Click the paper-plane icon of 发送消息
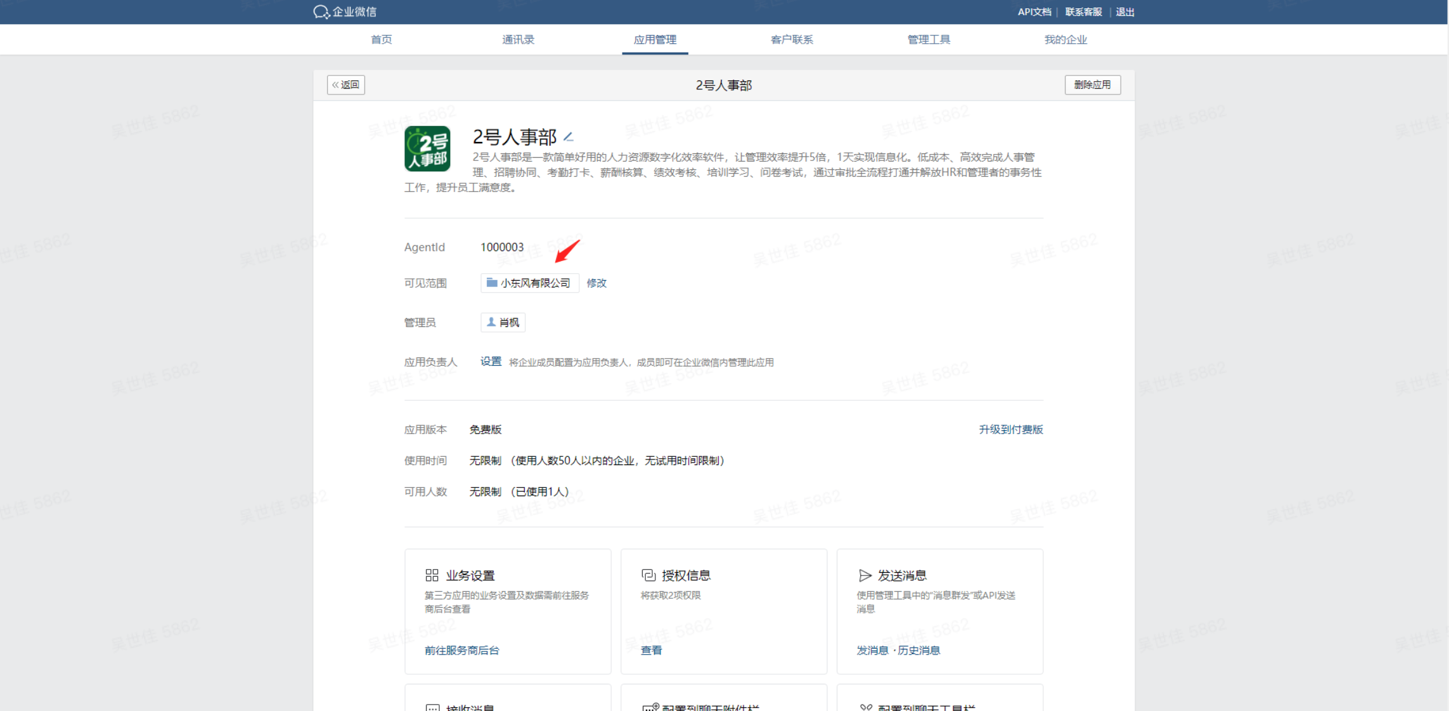 coord(865,575)
